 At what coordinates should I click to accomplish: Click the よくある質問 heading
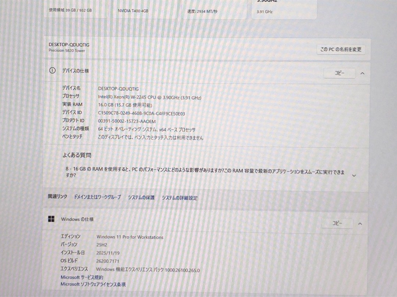tap(77, 155)
